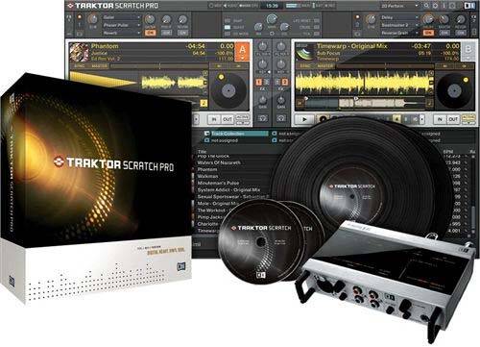
Task: Set loop IN on Deck B
Action: coord(440,119)
